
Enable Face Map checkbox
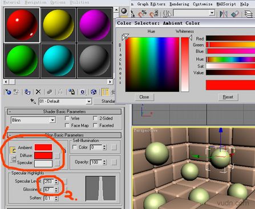(67, 125)
